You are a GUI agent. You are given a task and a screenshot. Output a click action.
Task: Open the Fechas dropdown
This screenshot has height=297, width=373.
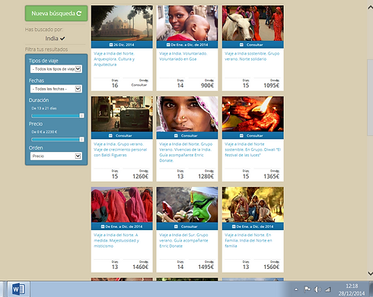56,89
